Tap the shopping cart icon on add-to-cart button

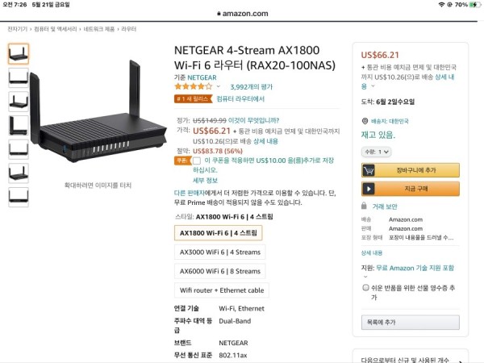[x=369, y=170]
